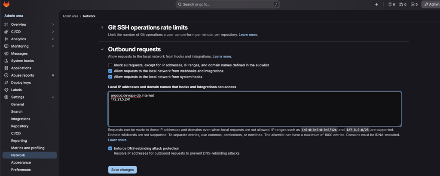
Task: Check Block all requests except allowlist
Action: [x=110, y=65]
